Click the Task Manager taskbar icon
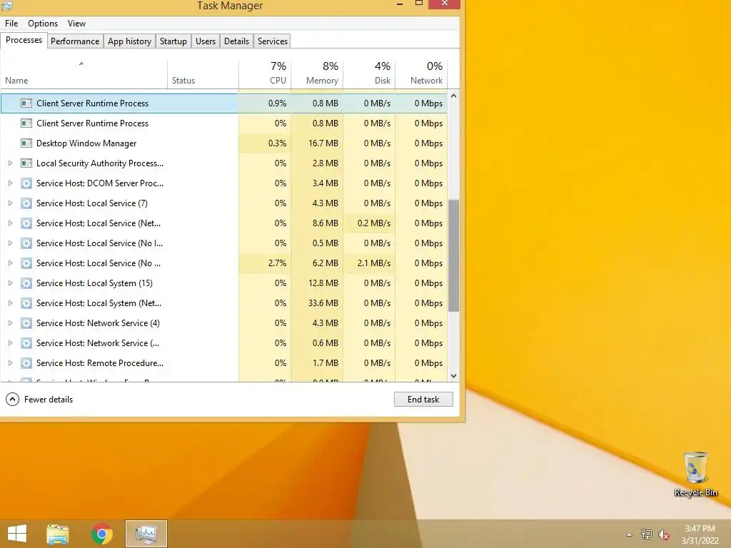731x548 pixels. point(146,534)
